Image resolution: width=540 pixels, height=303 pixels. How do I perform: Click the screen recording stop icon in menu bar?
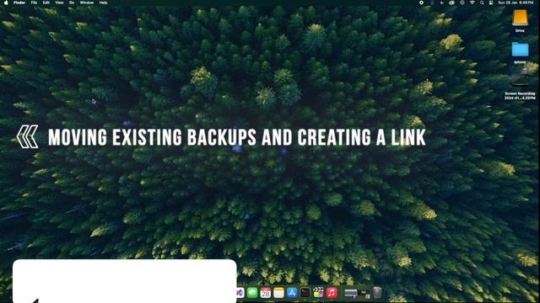421,3
